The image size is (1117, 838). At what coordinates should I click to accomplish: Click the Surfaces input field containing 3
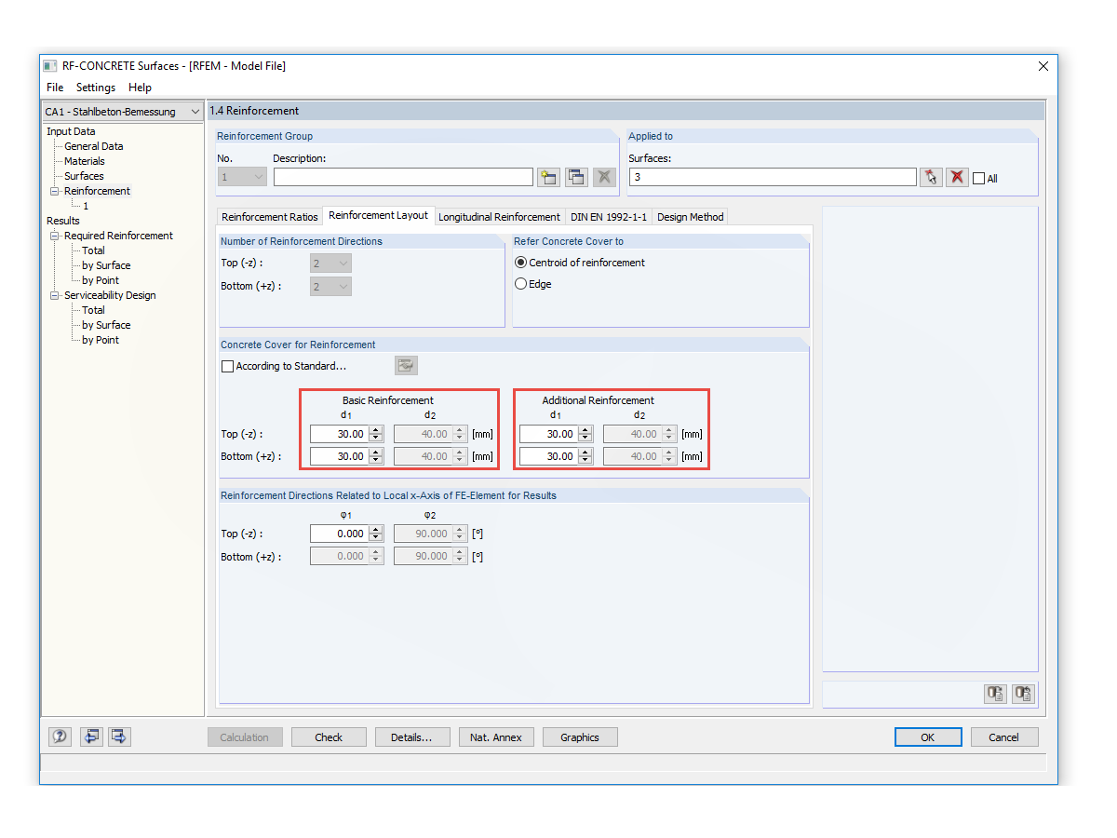773,177
